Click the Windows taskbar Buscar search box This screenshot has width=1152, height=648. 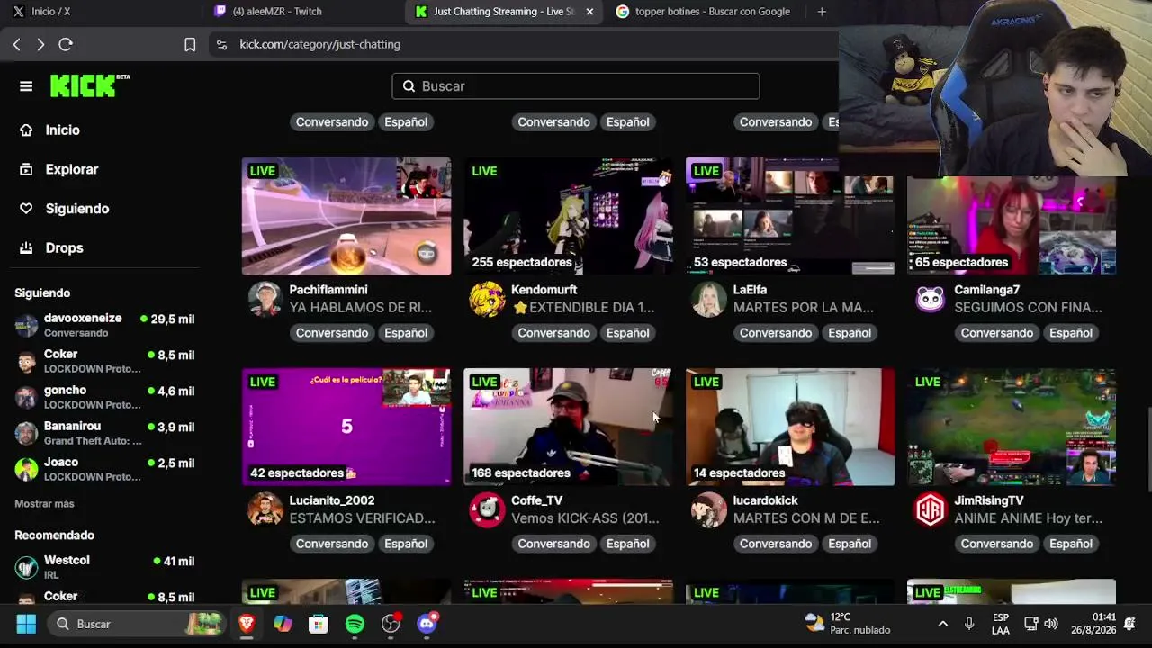click(138, 624)
